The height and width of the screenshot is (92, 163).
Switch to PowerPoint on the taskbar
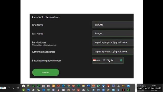tap(93, 86)
